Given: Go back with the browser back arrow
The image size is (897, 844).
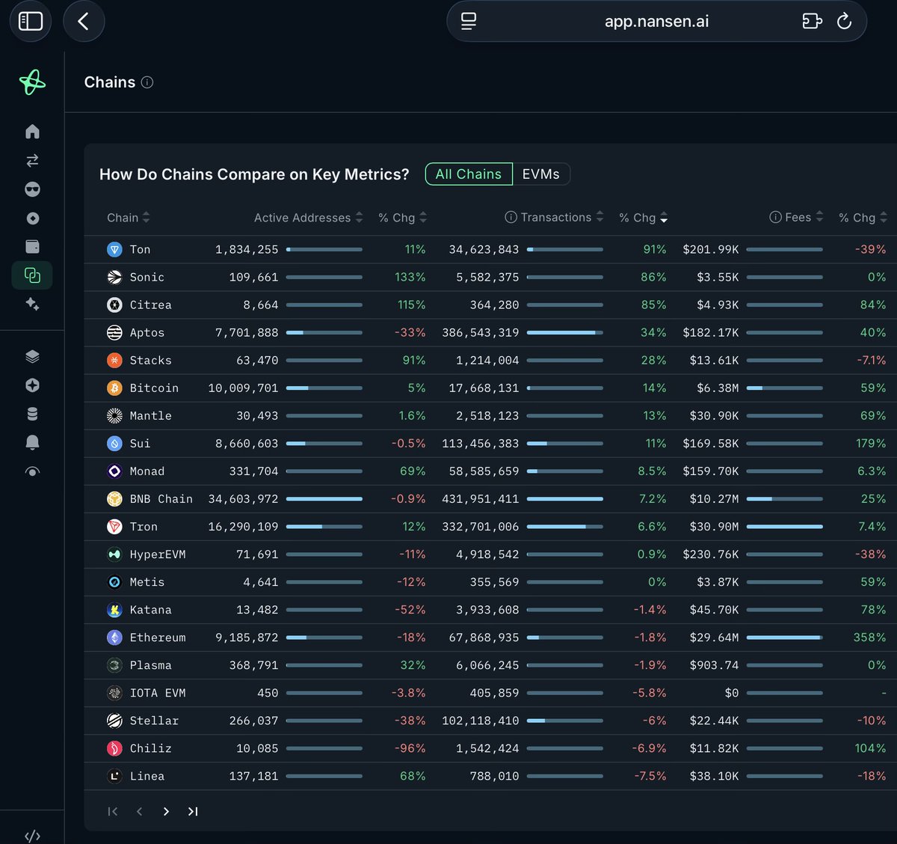Looking at the screenshot, I should [x=84, y=21].
